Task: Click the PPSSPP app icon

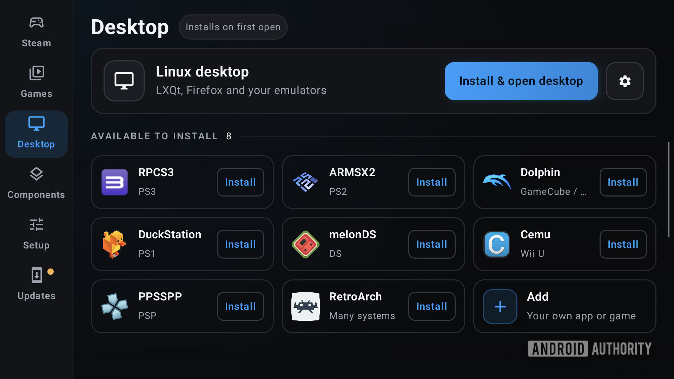Action: (x=114, y=306)
